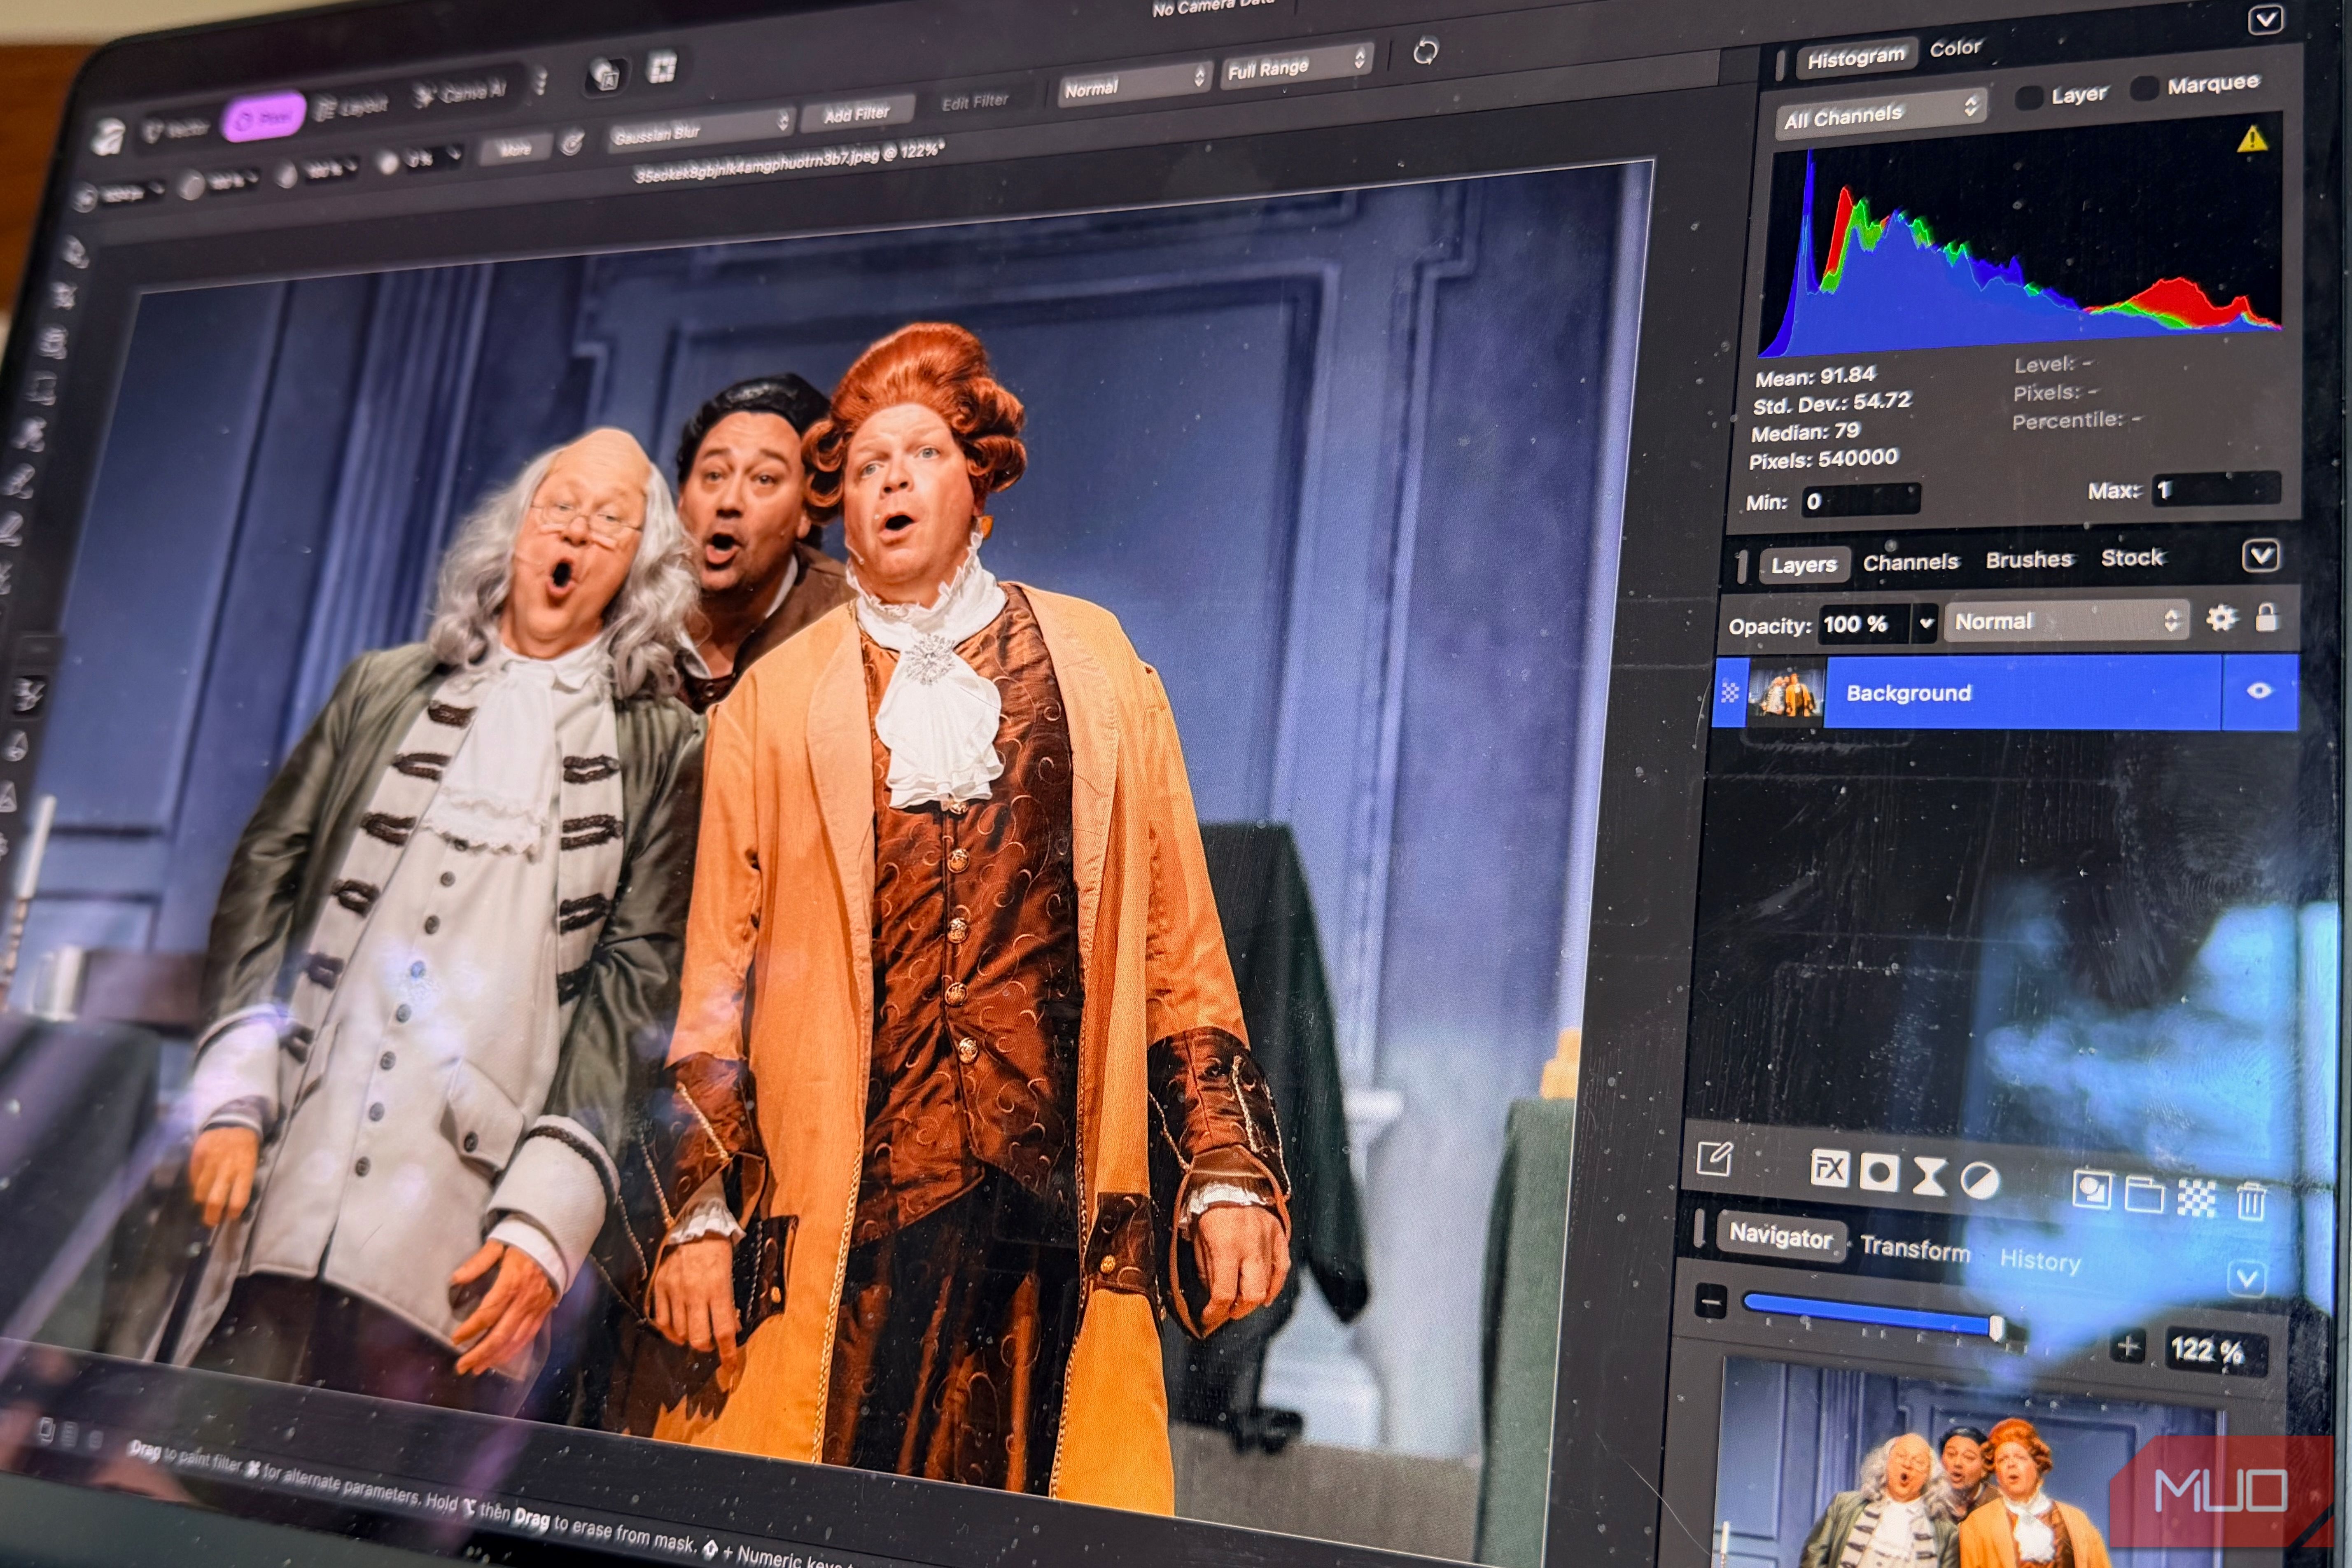This screenshot has height=1568, width=2352.
Task: Select the purple Pixel persona button
Action: pos(264,118)
